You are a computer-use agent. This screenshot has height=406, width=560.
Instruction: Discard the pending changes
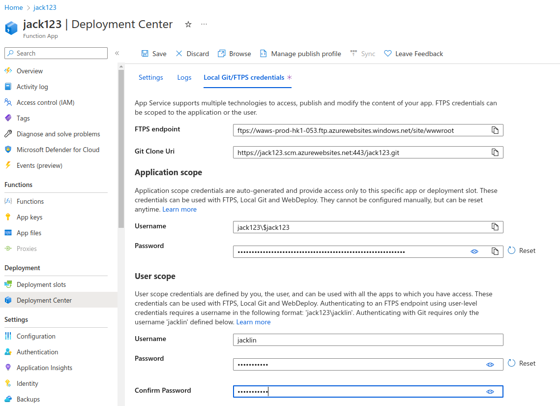tap(192, 54)
